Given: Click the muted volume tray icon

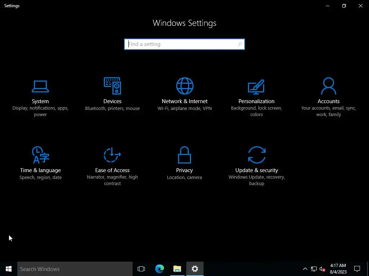Looking at the screenshot, I should coord(322,269).
